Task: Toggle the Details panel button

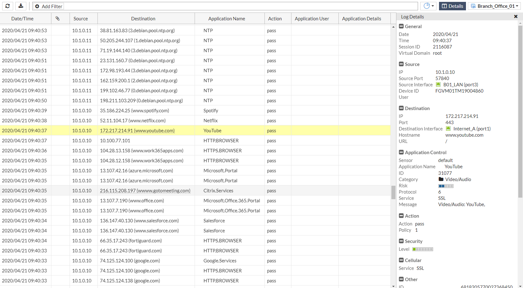Action: tap(452, 6)
